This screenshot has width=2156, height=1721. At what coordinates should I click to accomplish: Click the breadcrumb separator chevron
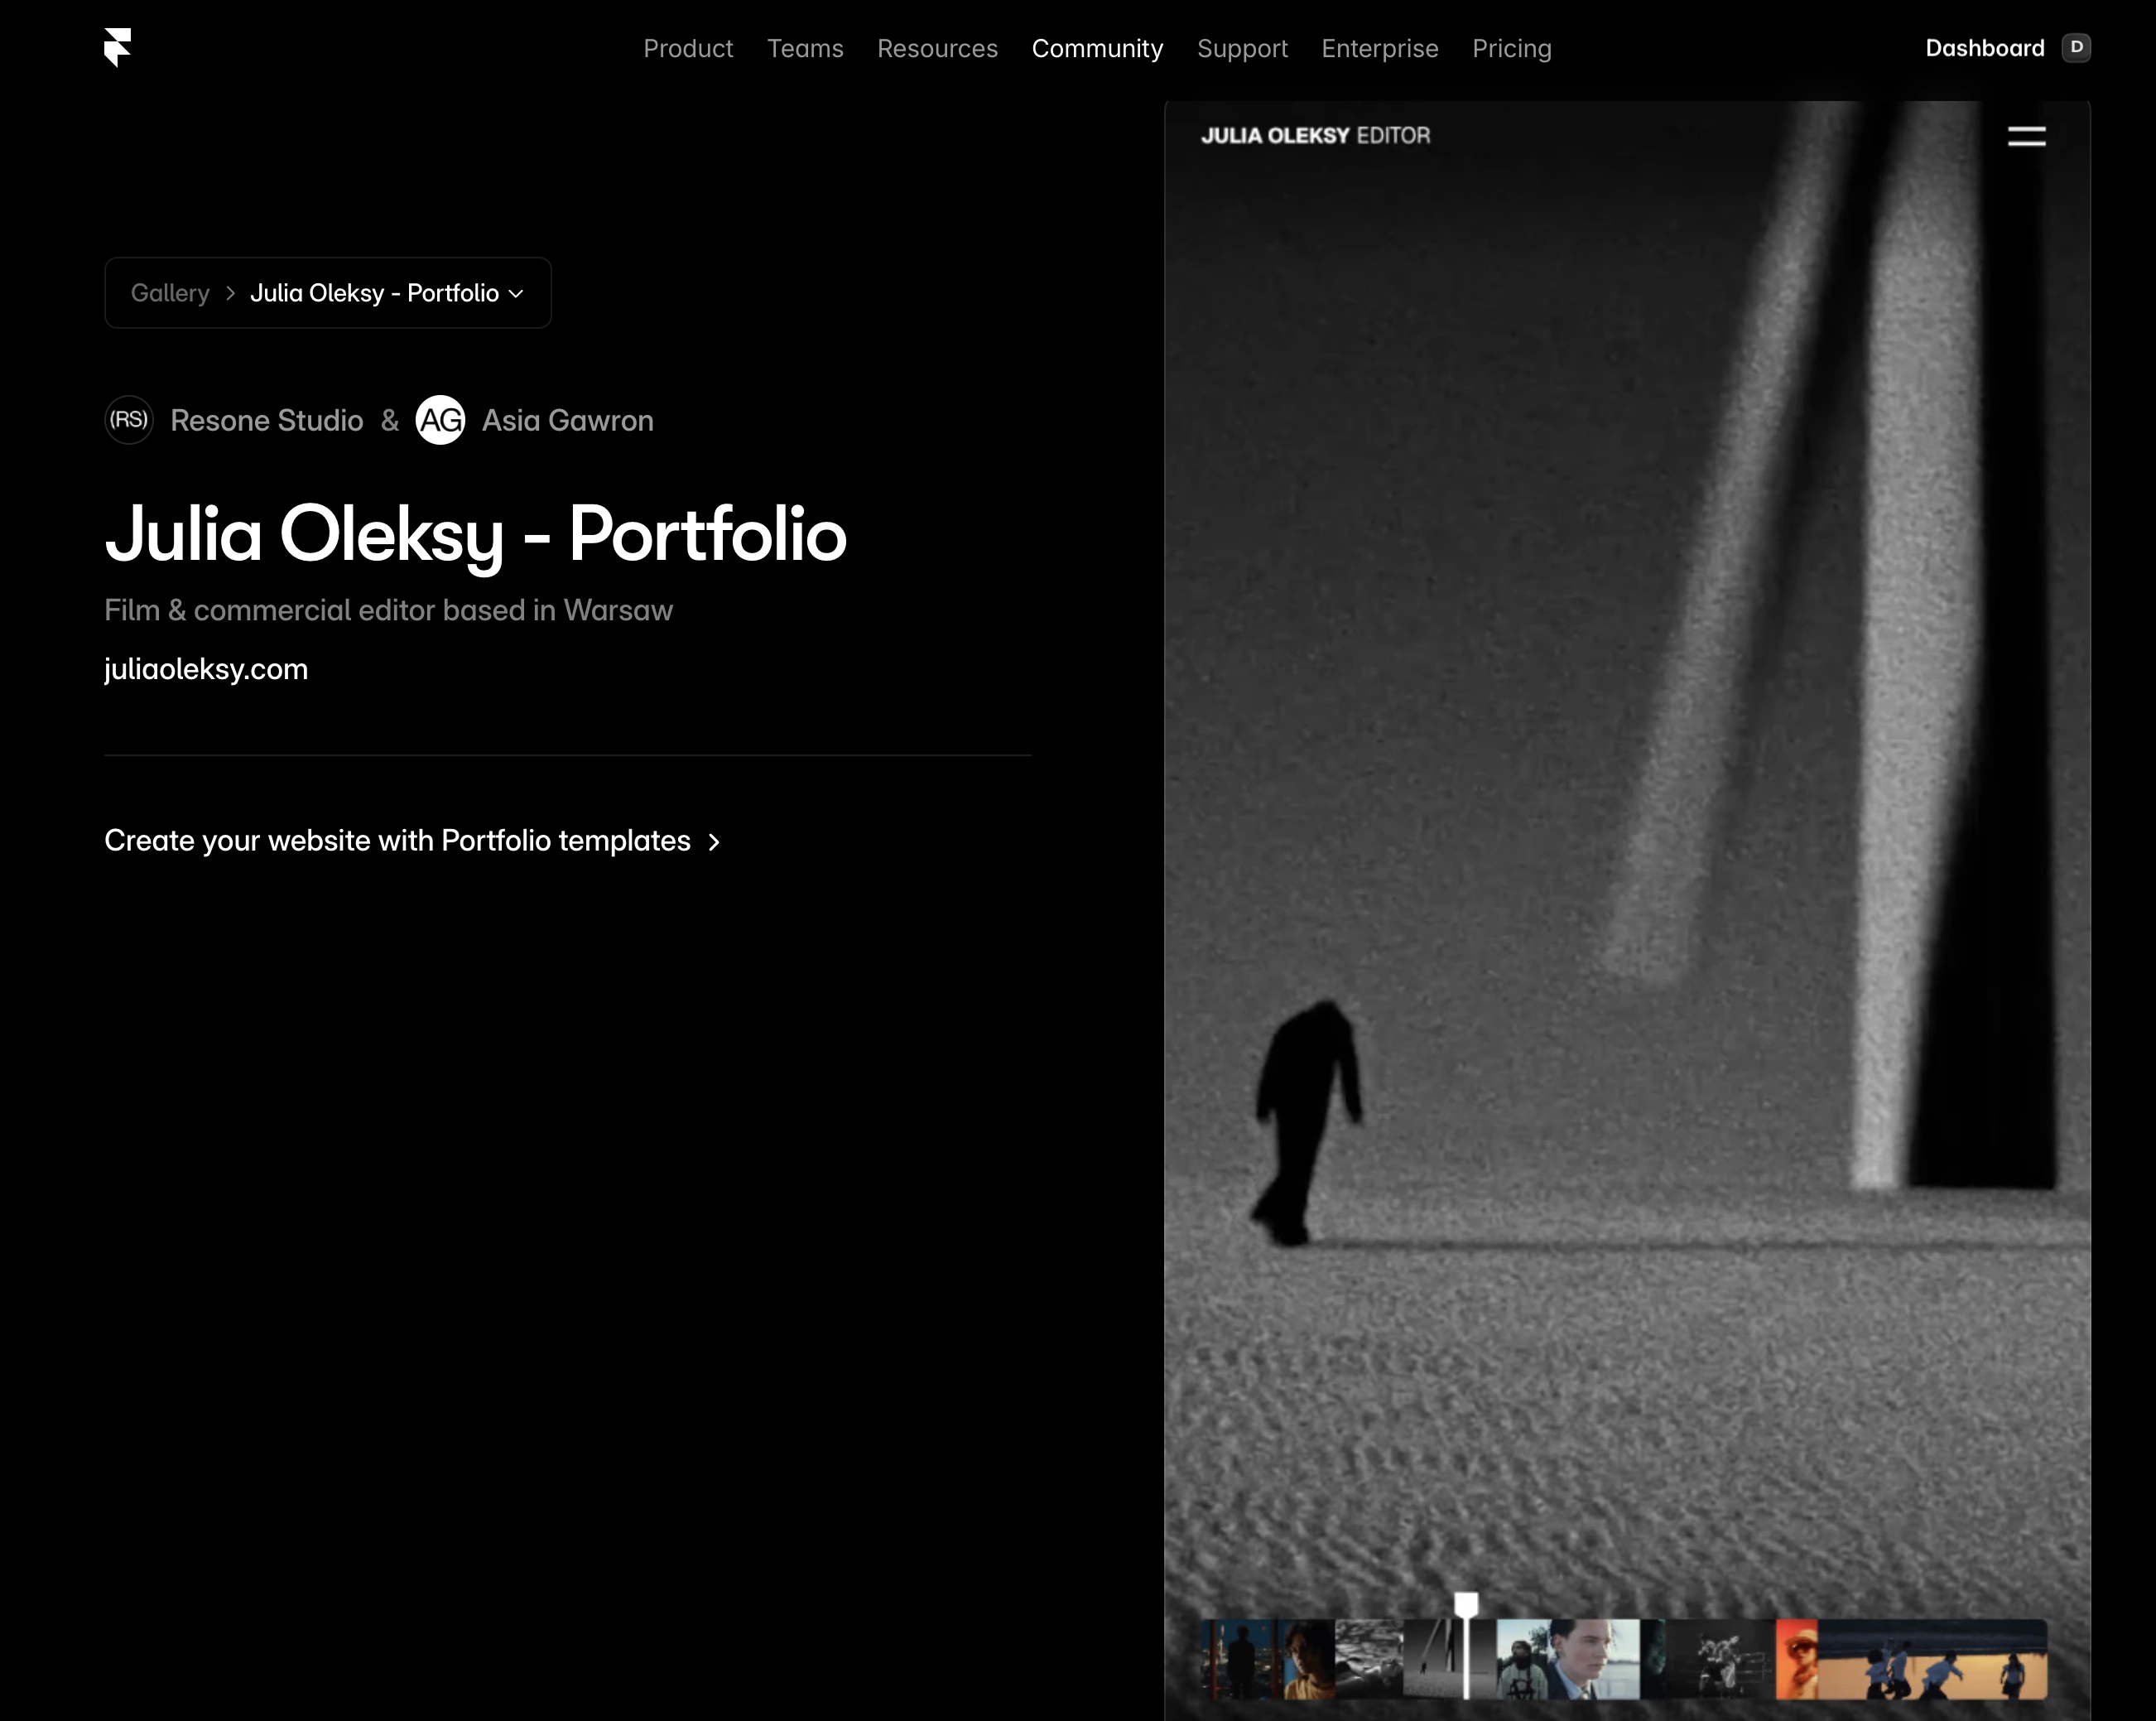tap(230, 293)
